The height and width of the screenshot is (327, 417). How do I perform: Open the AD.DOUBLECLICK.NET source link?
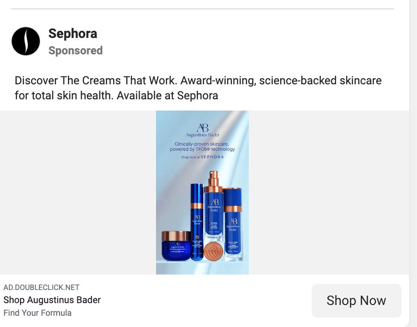point(41,288)
